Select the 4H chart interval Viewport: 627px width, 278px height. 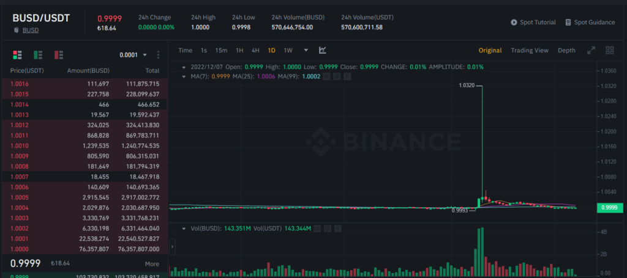255,50
